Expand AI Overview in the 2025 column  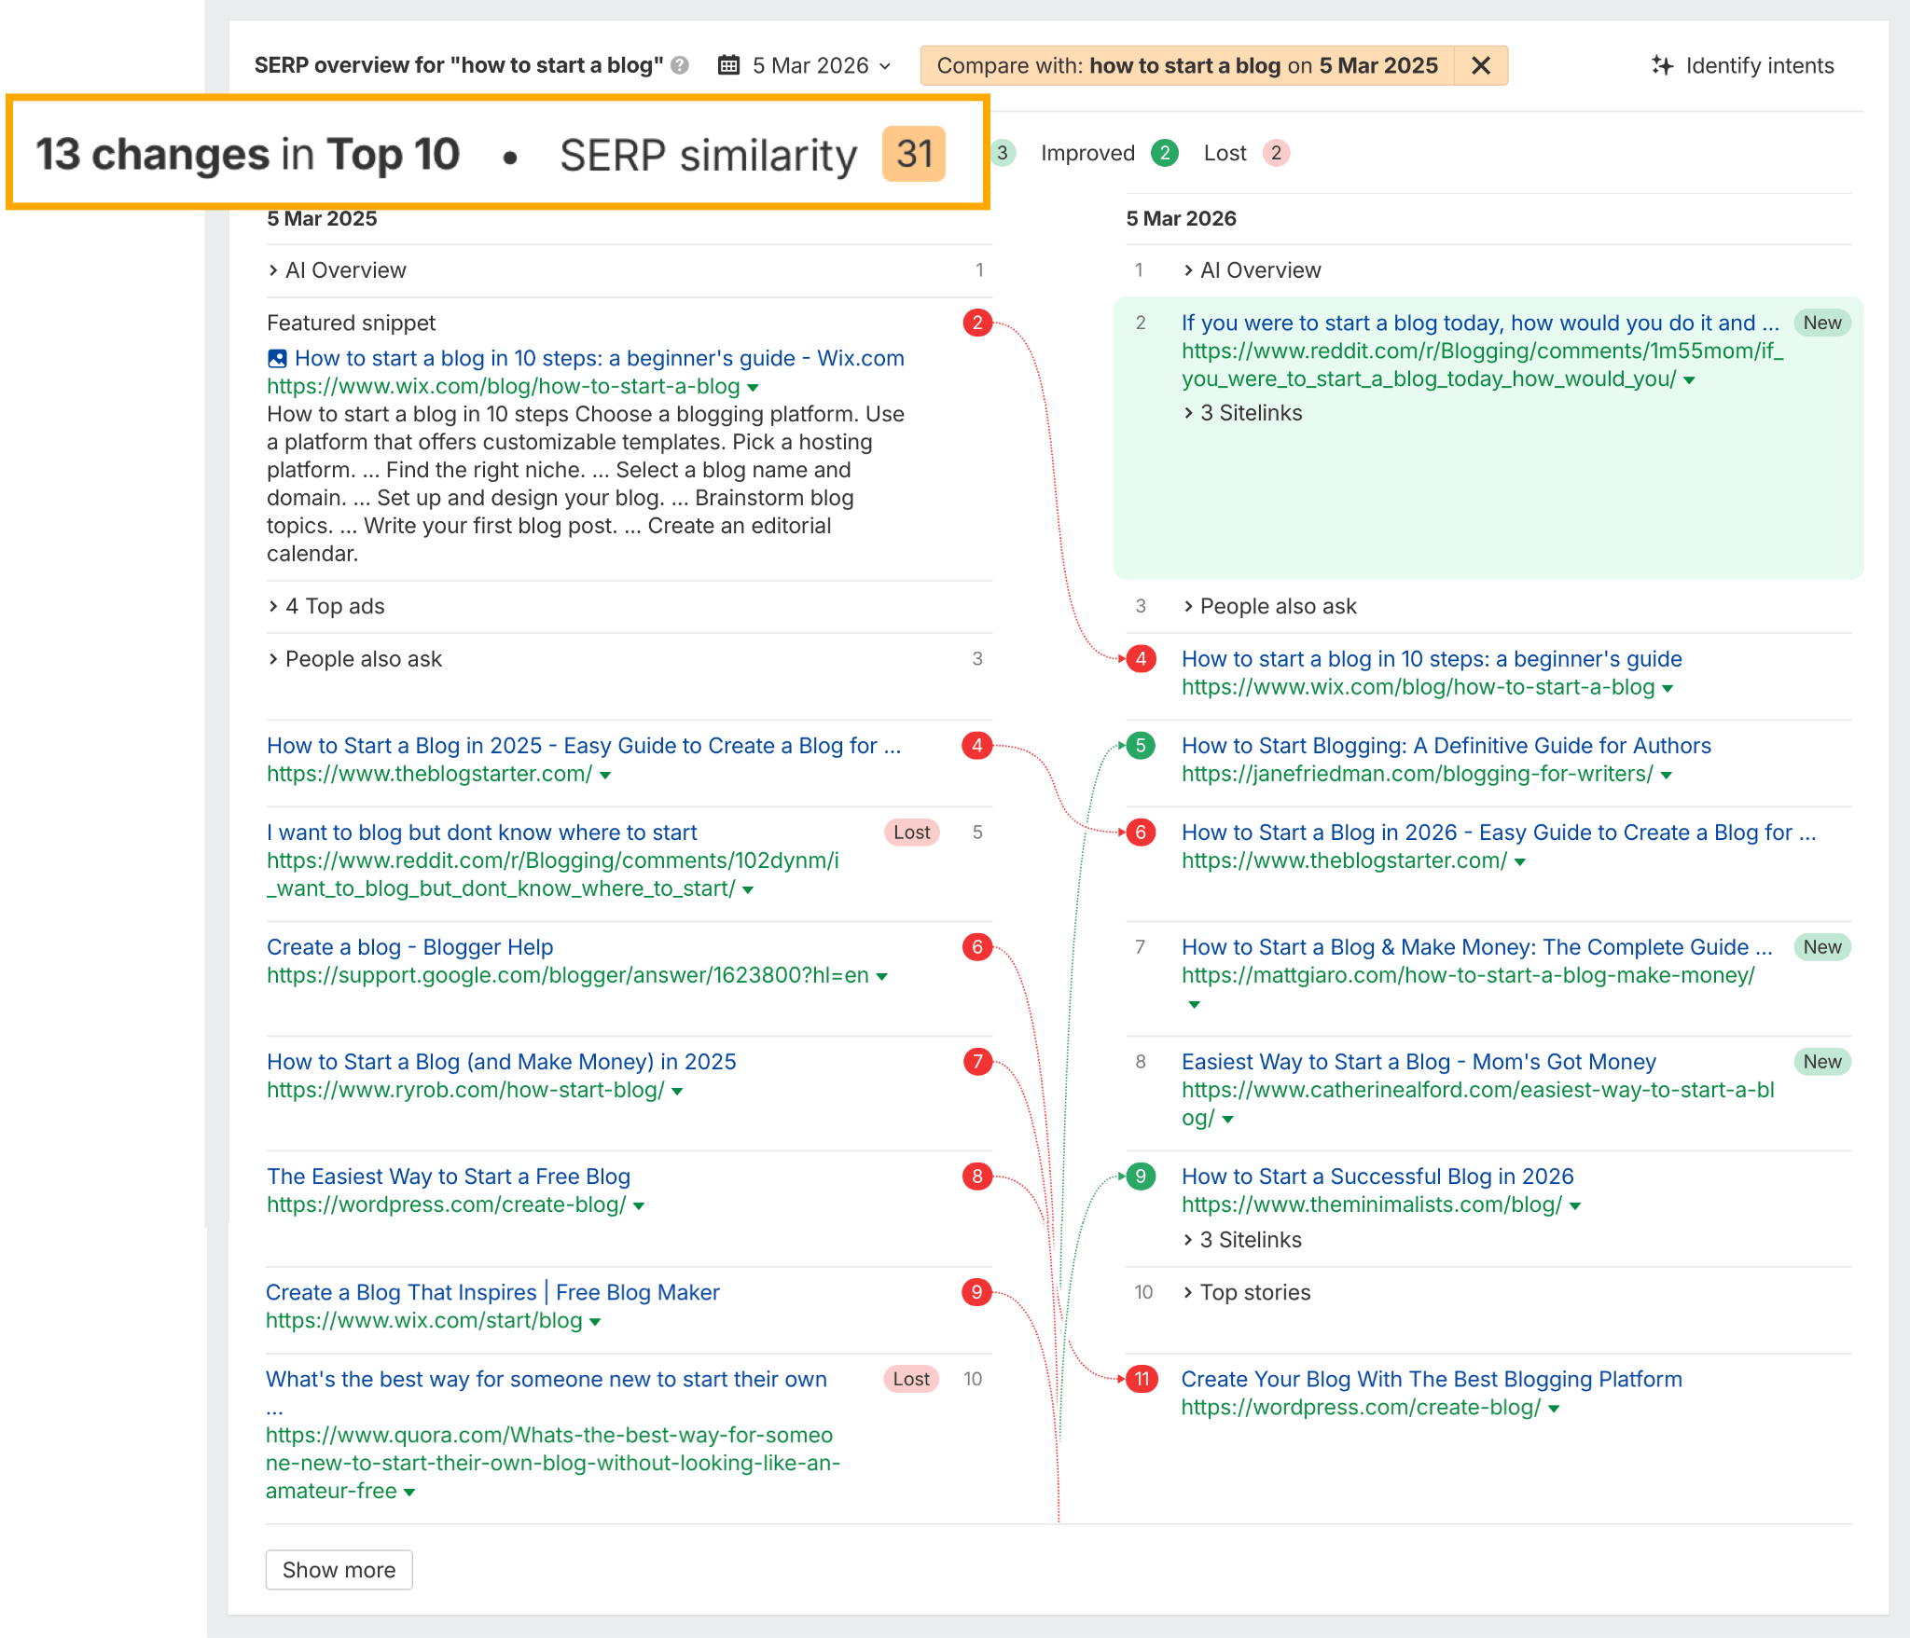tap(344, 270)
